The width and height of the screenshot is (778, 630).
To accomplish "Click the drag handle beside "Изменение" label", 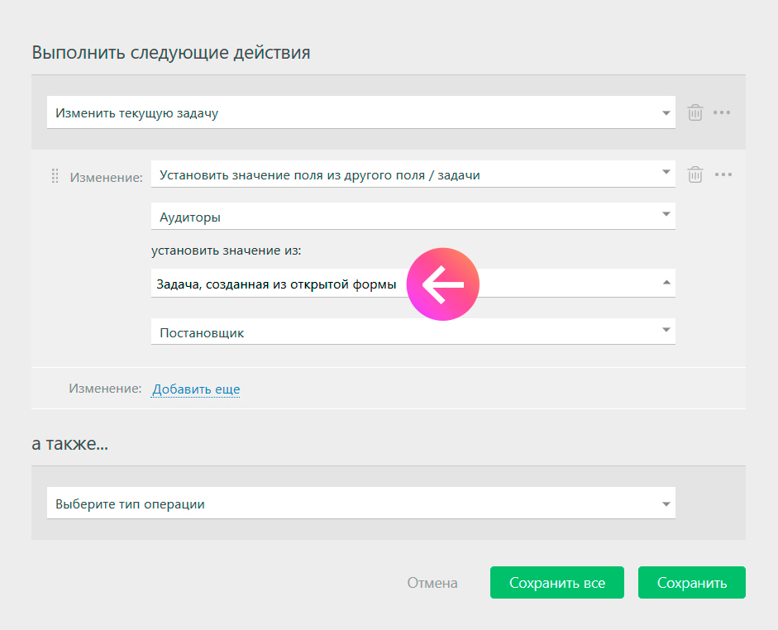I will point(55,176).
